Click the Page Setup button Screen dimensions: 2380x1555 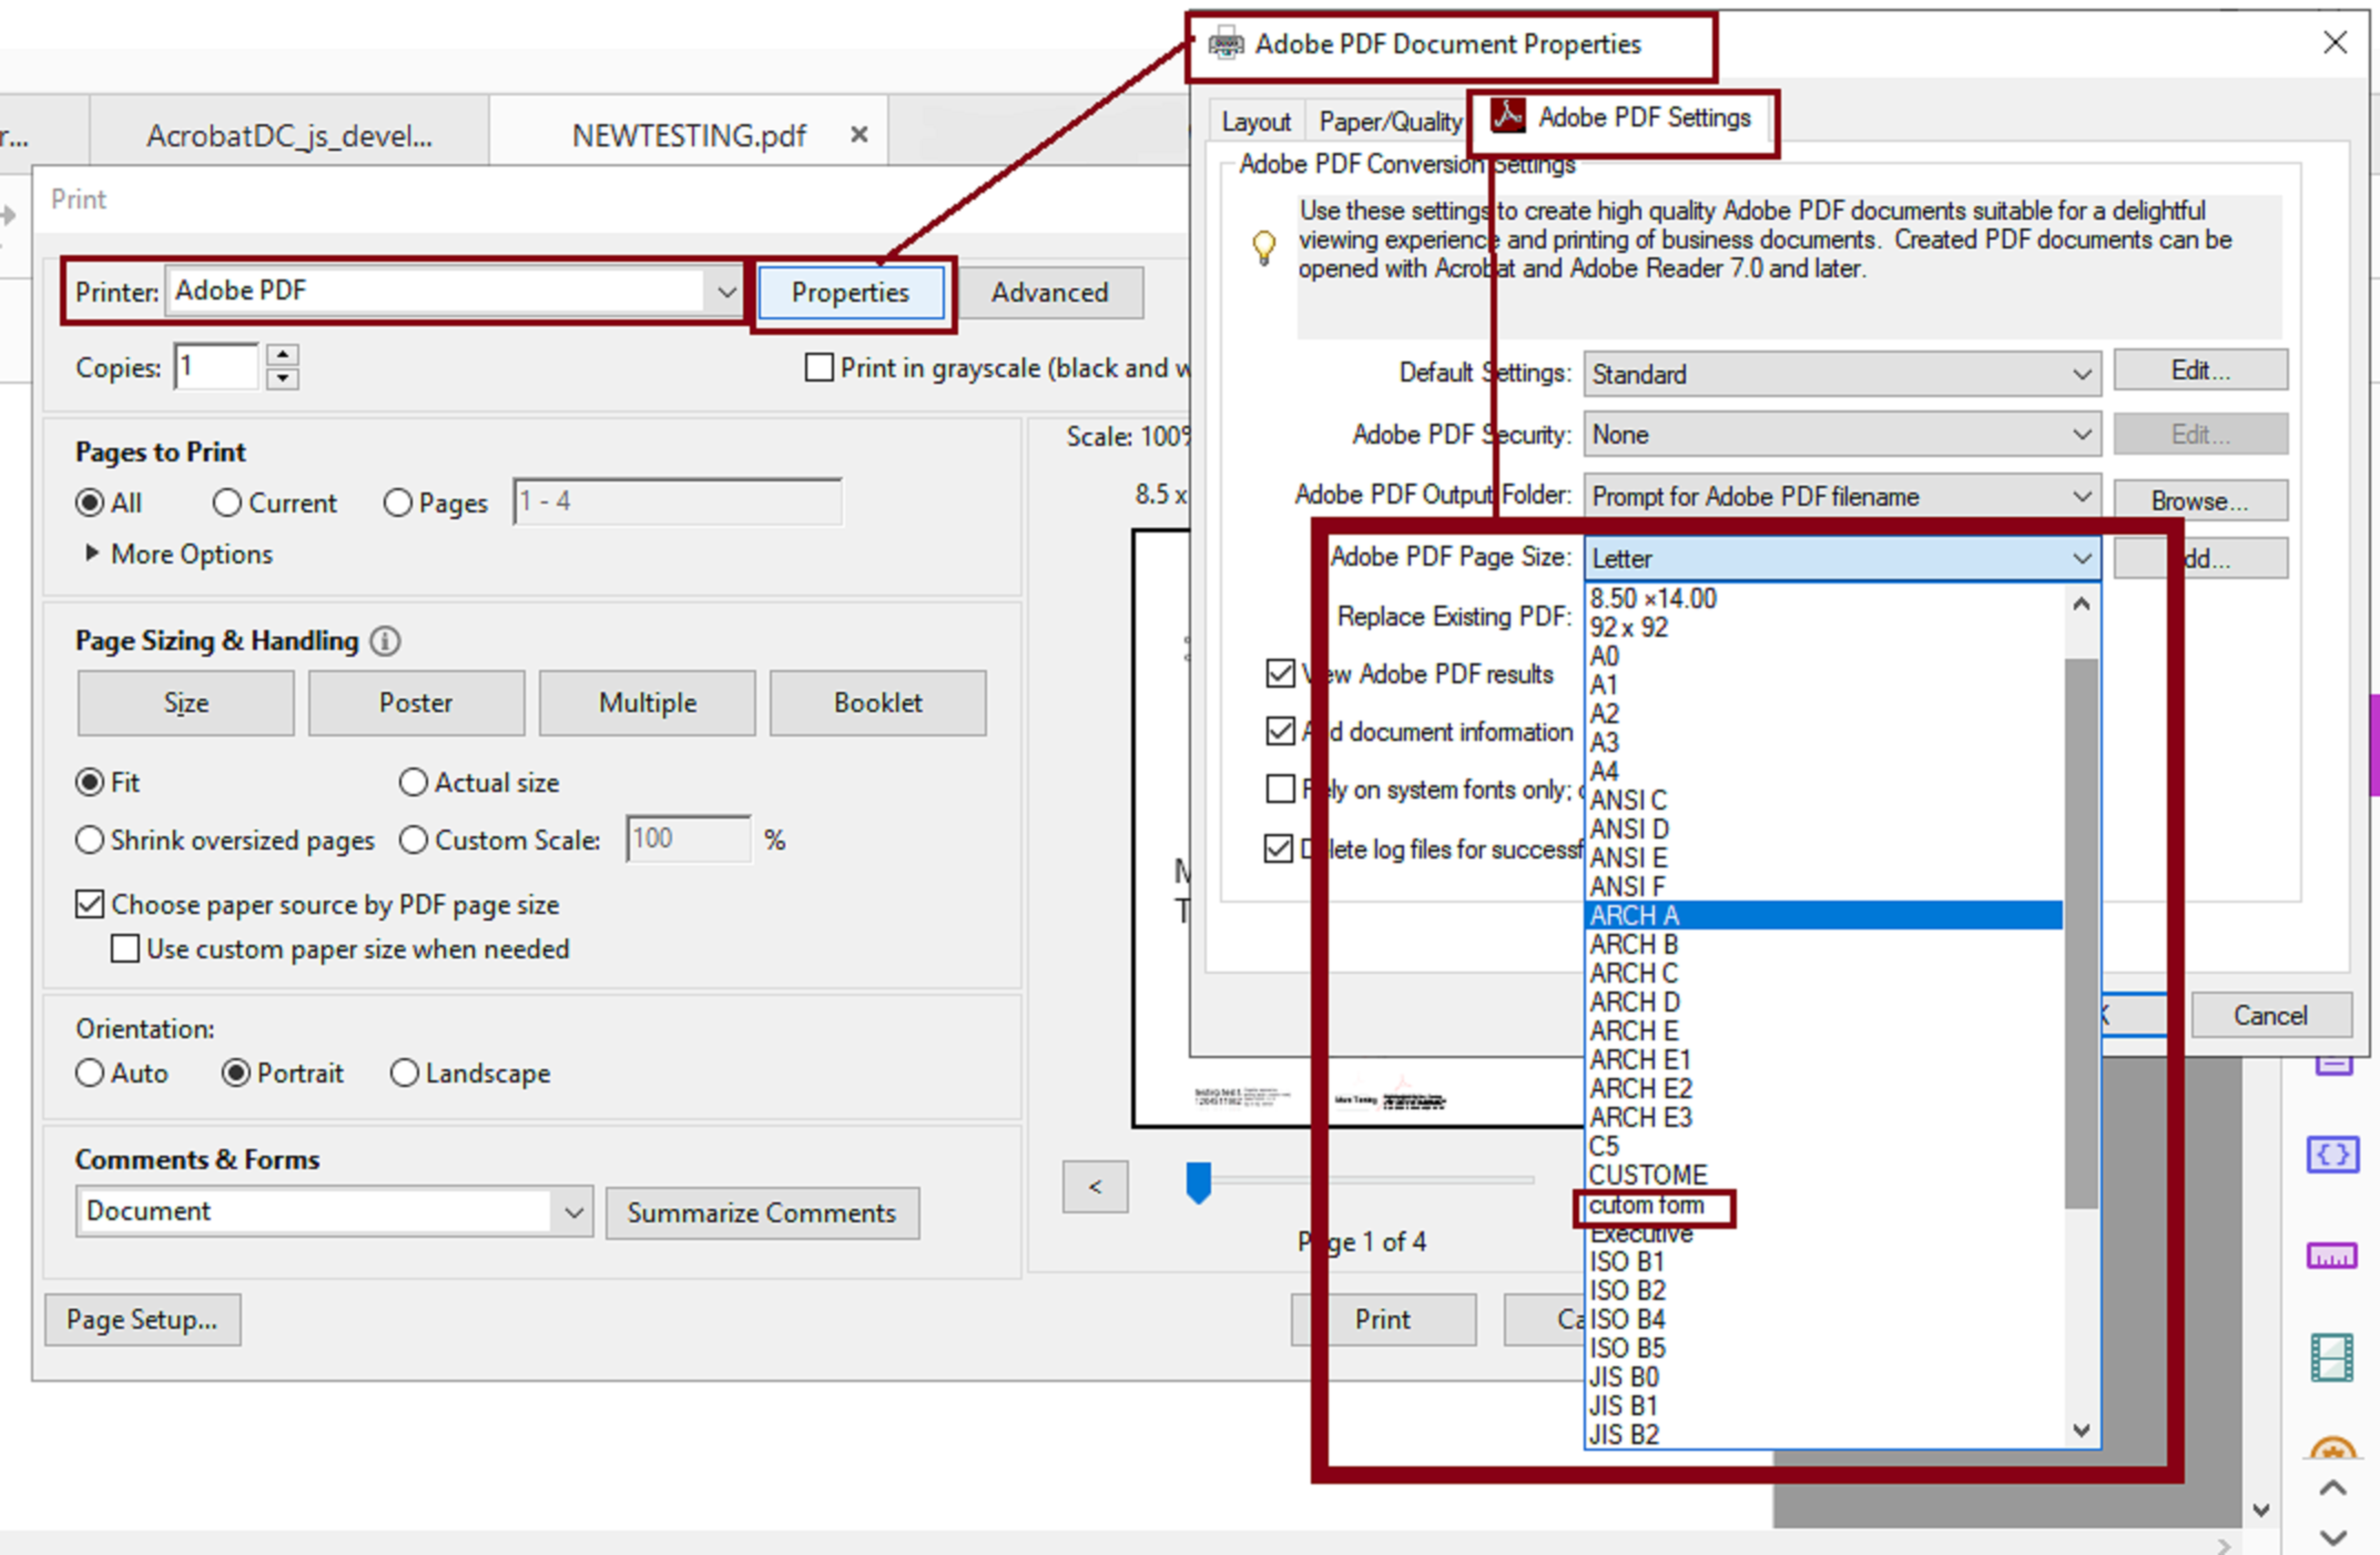coord(142,1319)
